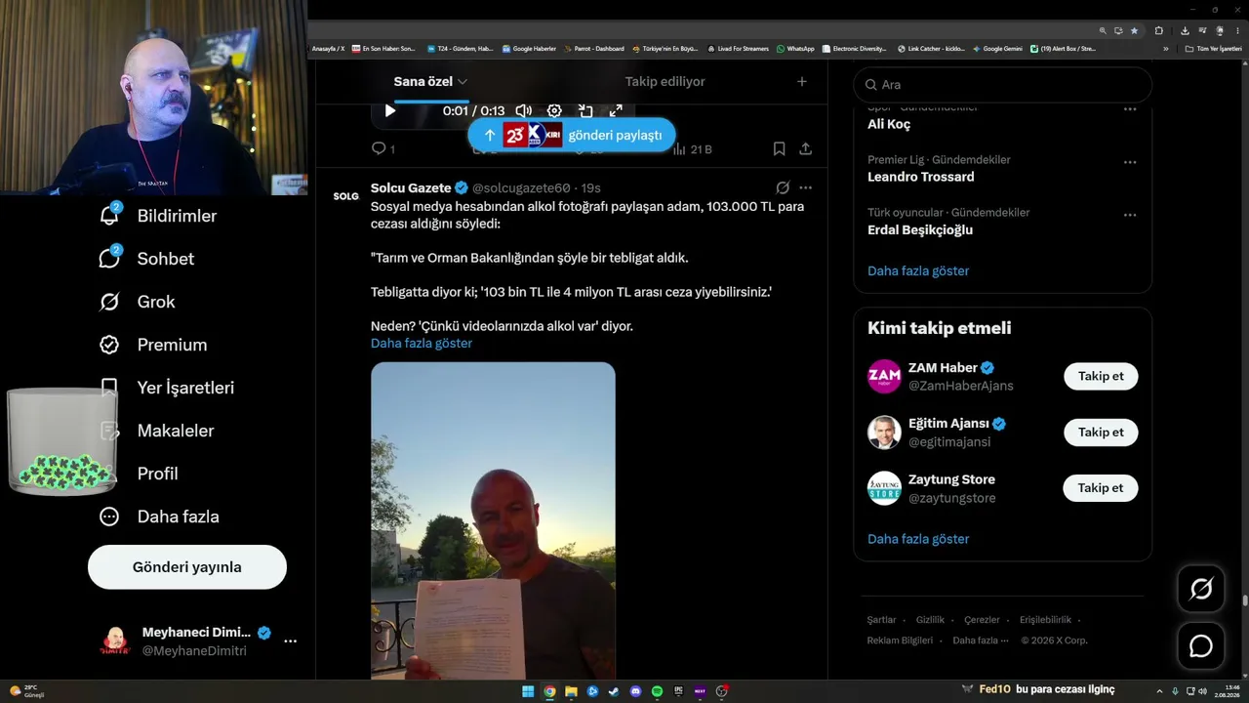Image resolution: width=1249 pixels, height=703 pixels.
Task: Open more options on Solcu Gazete post
Action: 805,187
